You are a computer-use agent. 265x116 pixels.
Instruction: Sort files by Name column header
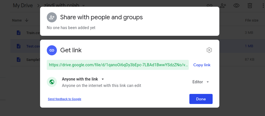[17, 20]
